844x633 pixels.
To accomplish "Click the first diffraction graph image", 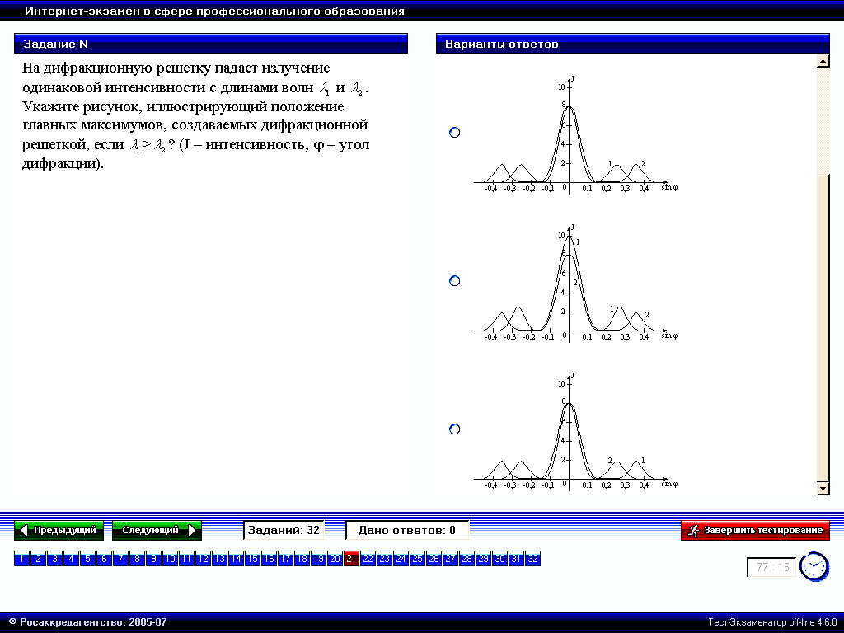I will pyautogui.click(x=576, y=134).
